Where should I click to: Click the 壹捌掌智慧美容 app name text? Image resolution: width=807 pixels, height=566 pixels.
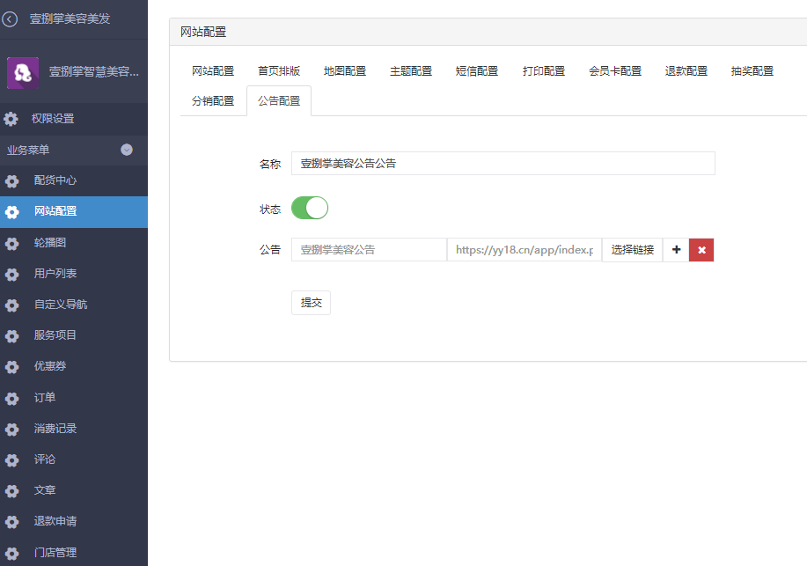(x=93, y=72)
